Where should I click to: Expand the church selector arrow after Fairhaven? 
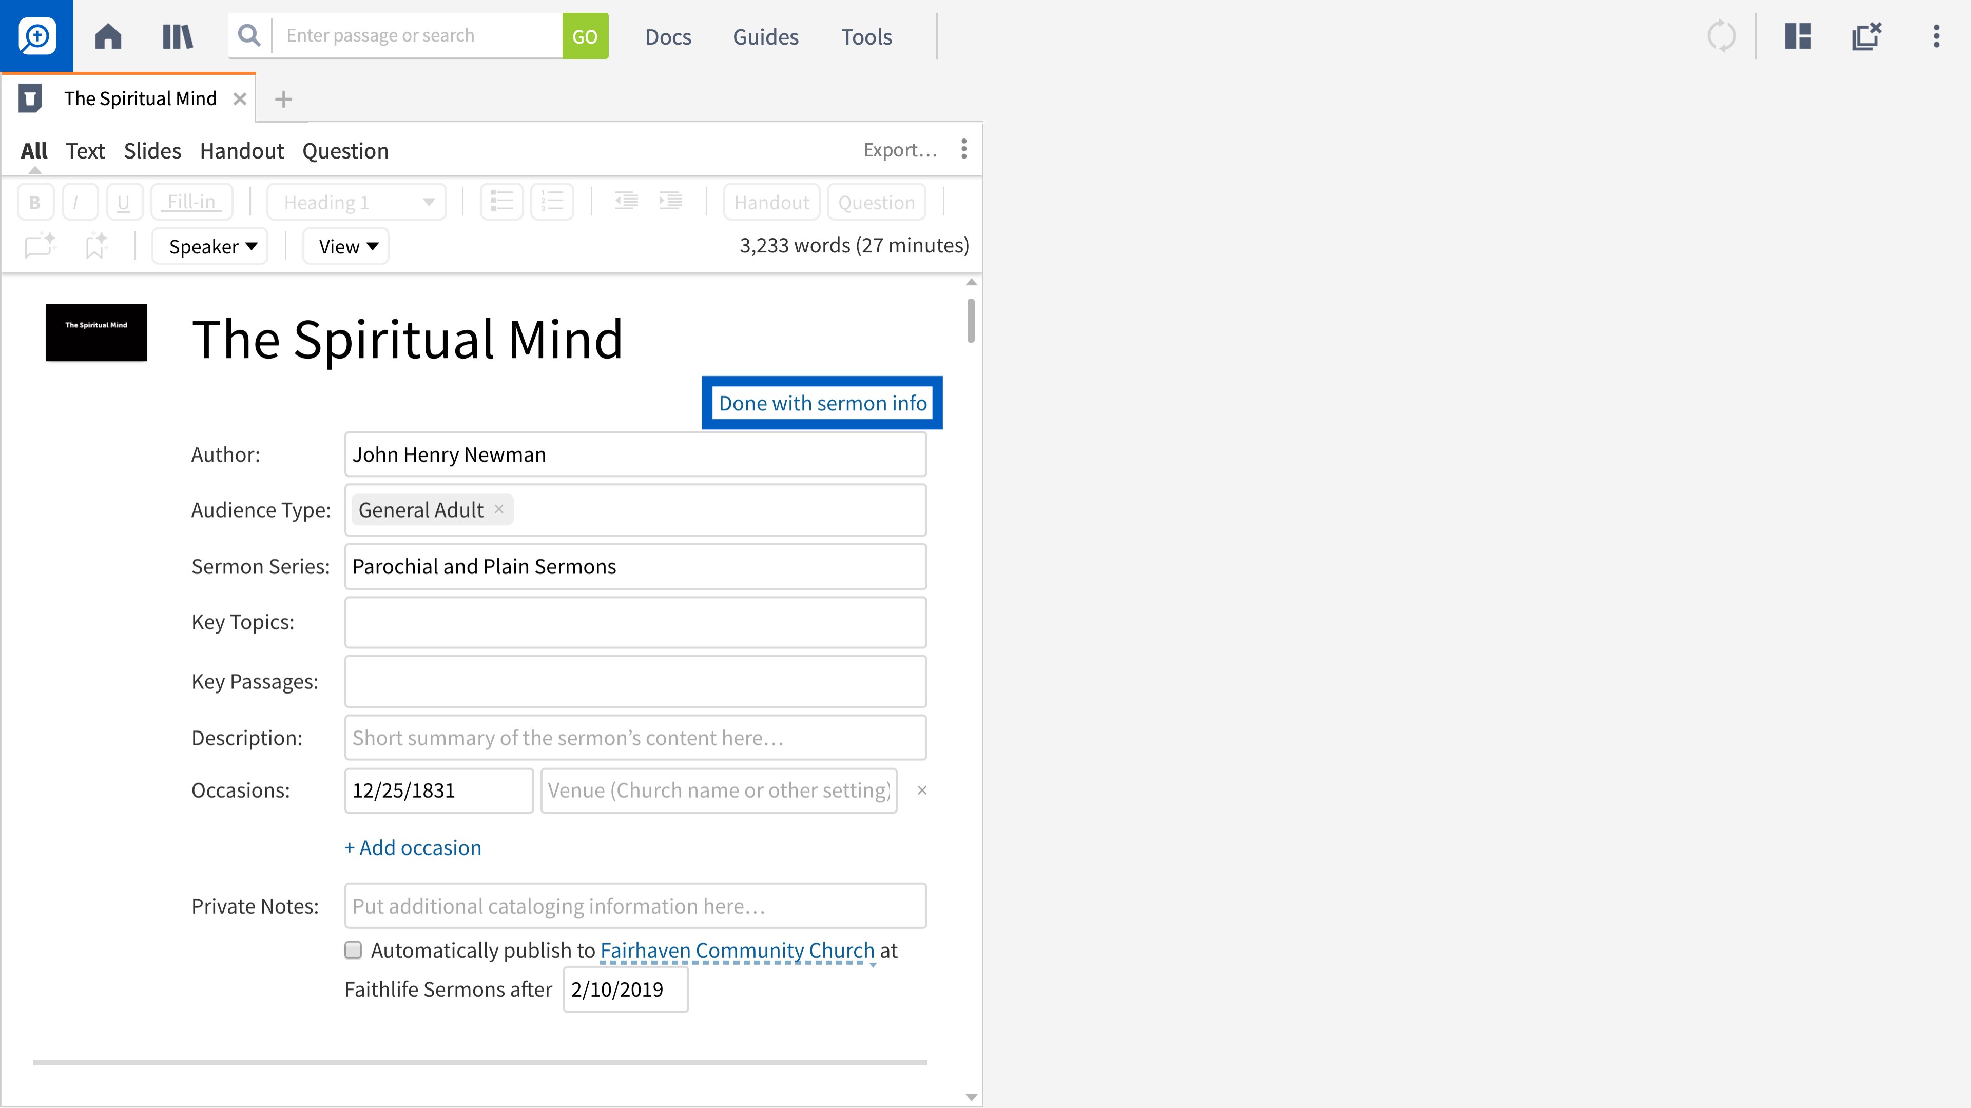(873, 964)
